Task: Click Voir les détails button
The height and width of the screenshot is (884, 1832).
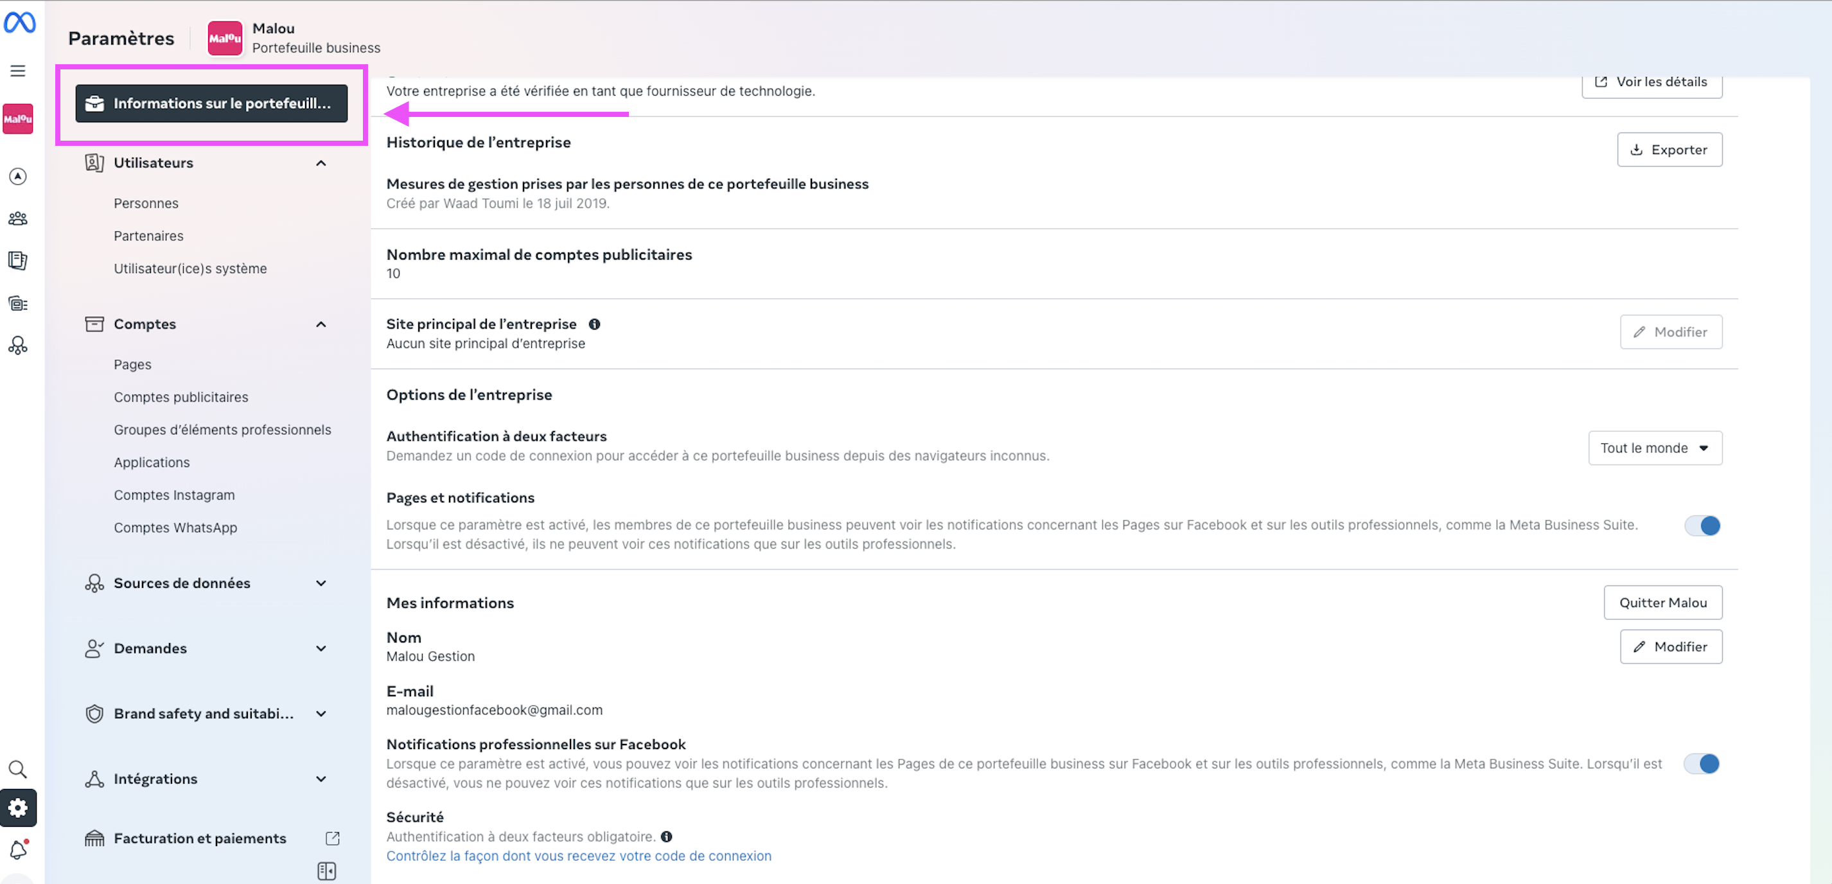Action: pos(1651,82)
